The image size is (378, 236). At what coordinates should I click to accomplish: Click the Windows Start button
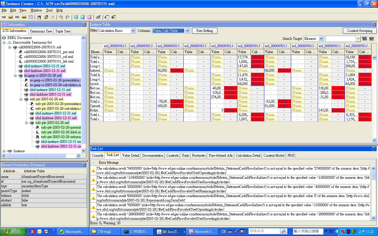tap(14, 232)
